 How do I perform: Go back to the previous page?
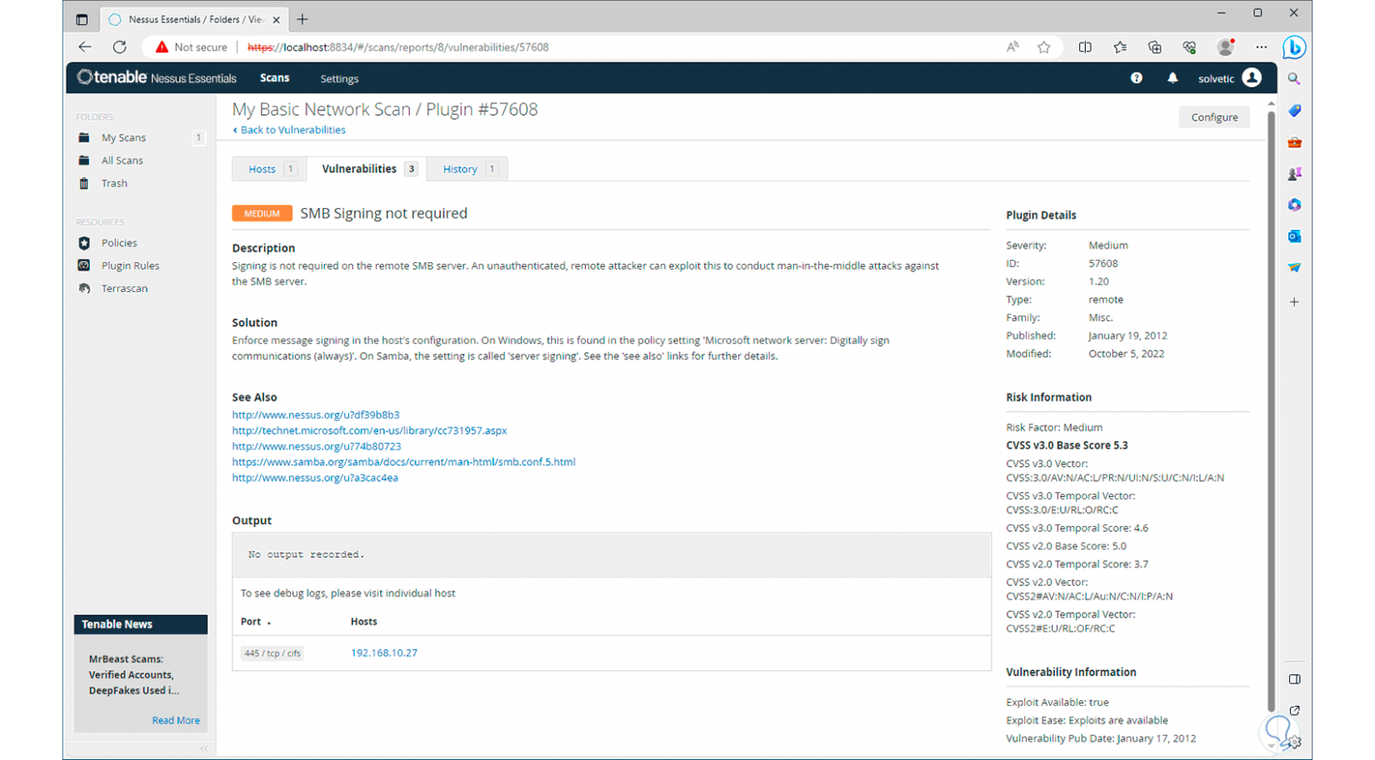pyautogui.click(x=85, y=47)
